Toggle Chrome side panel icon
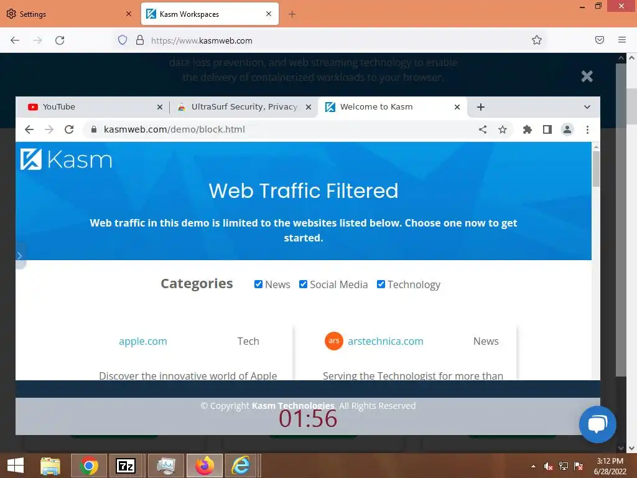This screenshot has width=637, height=478. tap(547, 129)
